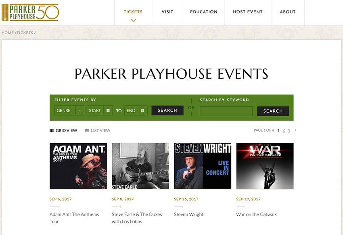Open the end date calendar icon
Image resolution: width=343 pixels, height=235 pixels.
[142, 111]
